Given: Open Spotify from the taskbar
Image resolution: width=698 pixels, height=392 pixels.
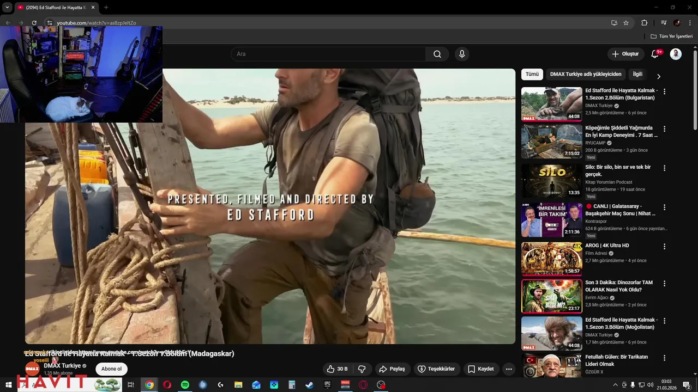Looking at the screenshot, I should tap(185, 385).
